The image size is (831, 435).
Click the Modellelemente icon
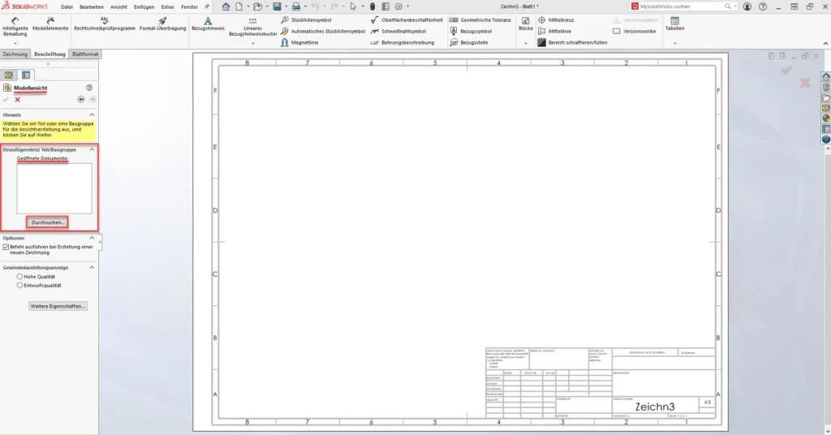[50, 20]
